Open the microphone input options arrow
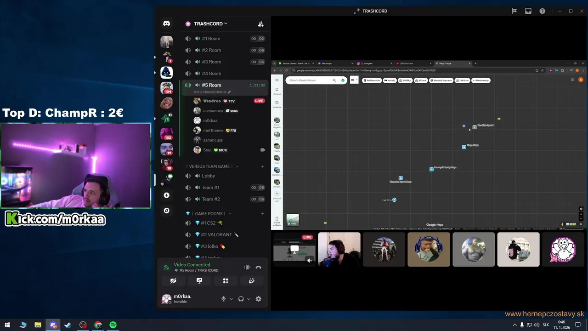 [x=231, y=299]
